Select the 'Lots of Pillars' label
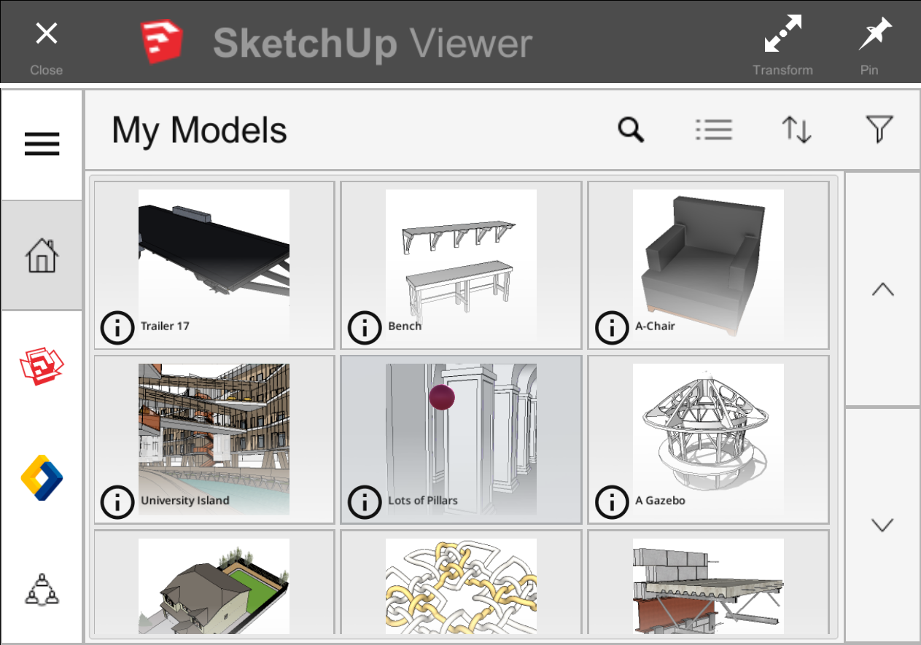Image resolution: width=921 pixels, height=645 pixels. pyautogui.click(x=423, y=501)
